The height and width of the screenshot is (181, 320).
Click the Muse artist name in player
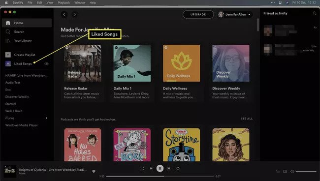point(22,174)
